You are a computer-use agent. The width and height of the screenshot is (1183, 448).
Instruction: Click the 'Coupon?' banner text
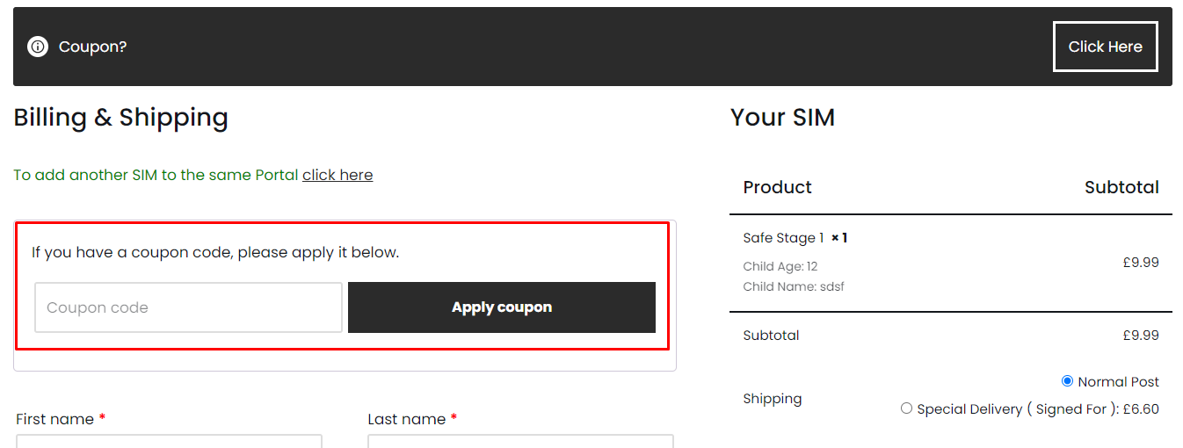click(92, 47)
